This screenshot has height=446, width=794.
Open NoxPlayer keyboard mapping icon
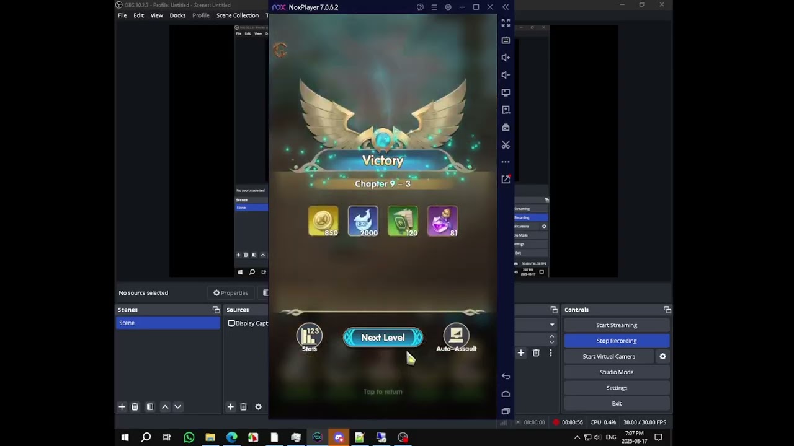pyautogui.click(x=506, y=40)
